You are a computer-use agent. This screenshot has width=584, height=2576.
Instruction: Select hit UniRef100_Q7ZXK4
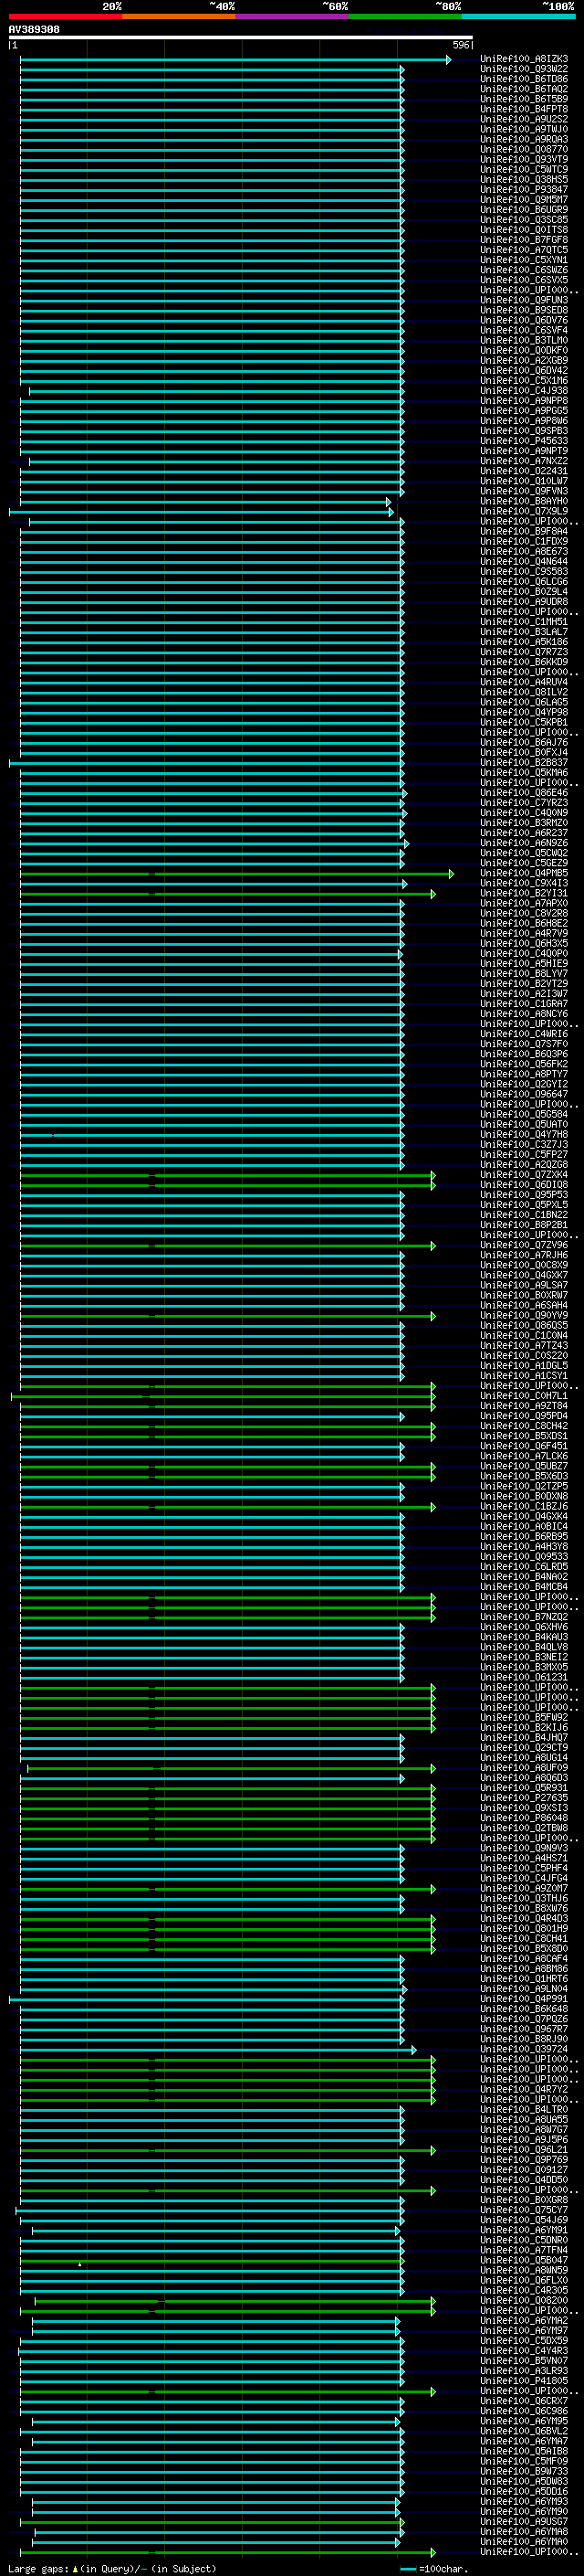point(524,1175)
